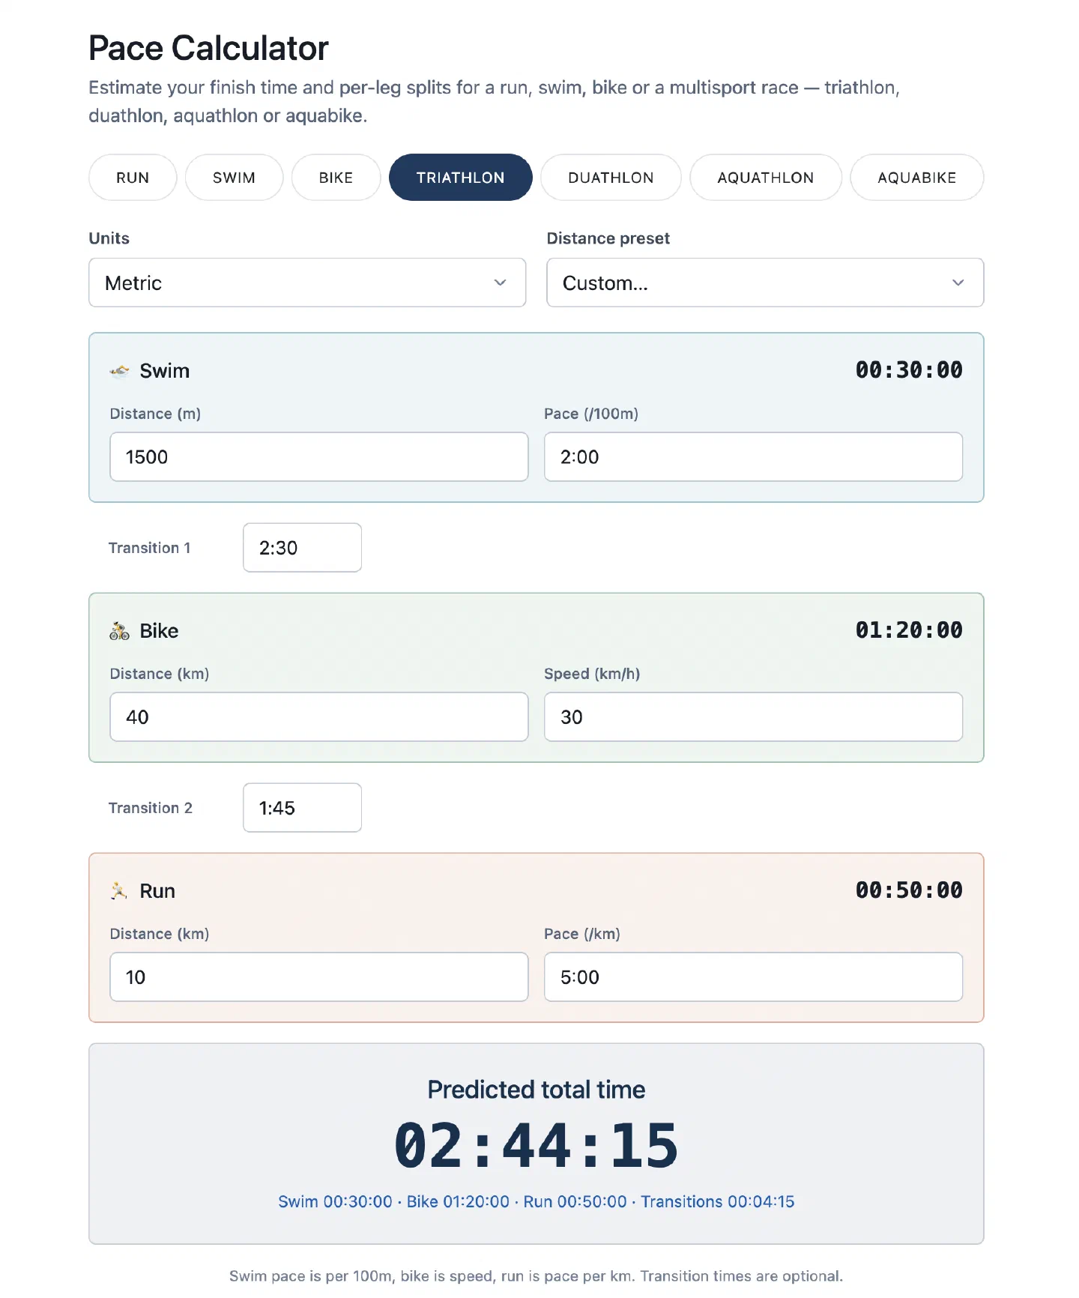Click the 'Speed (km/h)' label

pos(592,674)
